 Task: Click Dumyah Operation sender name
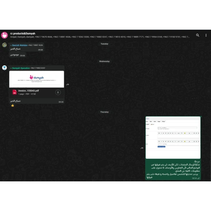click(x=20, y=68)
